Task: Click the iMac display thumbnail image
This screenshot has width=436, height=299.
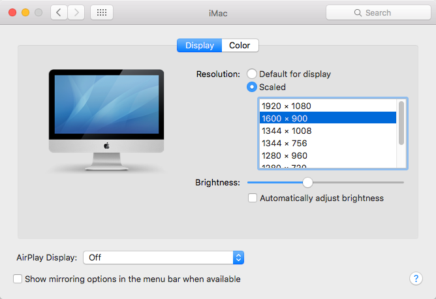Action: pyautogui.click(x=106, y=120)
